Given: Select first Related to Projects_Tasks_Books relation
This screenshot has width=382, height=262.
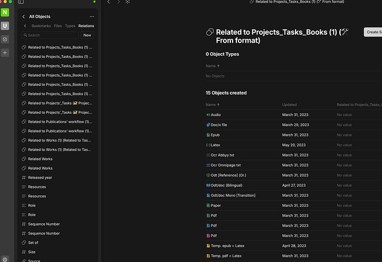Looking at the screenshot, I should 58,47.
